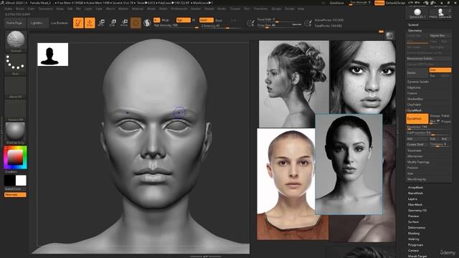Image resolution: width=459 pixels, height=258 pixels.
Task: Expand the EdgeLoop section
Action: [x=414, y=87]
